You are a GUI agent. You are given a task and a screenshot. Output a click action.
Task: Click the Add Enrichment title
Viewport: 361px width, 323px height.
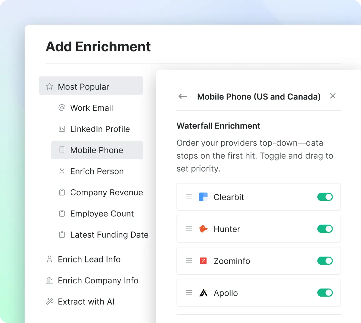98,47
